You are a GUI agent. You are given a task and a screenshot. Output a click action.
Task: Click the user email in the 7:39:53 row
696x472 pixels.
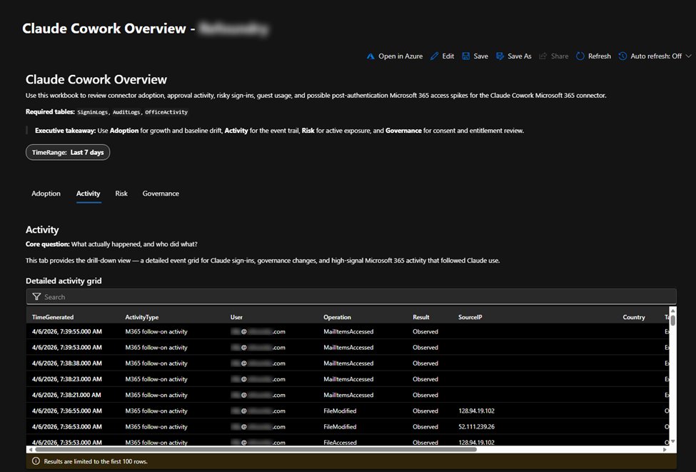258,348
